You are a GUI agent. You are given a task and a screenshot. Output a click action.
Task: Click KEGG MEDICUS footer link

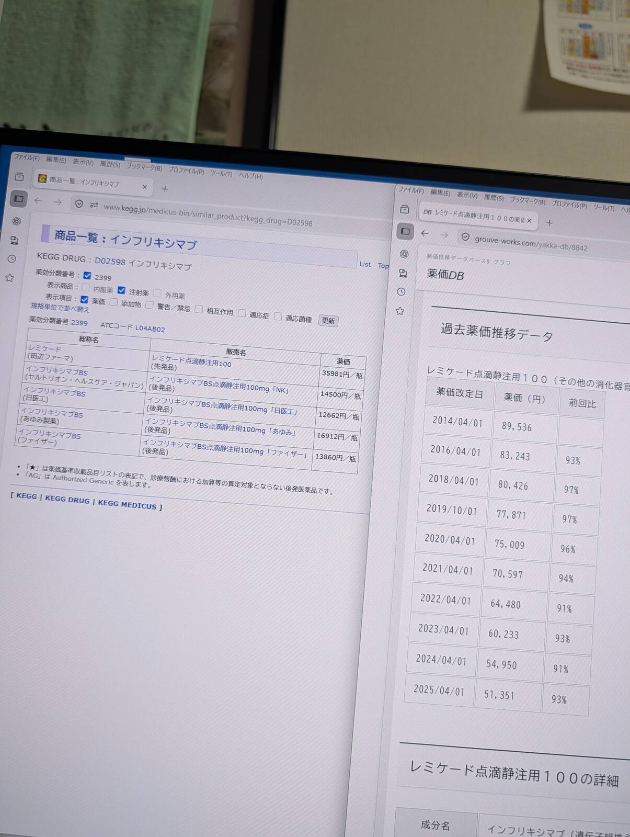127,505
